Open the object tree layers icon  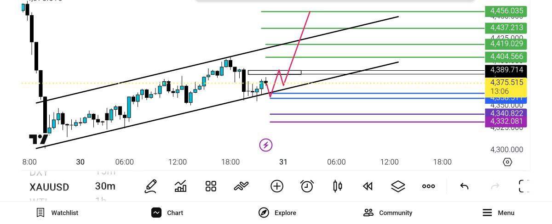[398, 186]
